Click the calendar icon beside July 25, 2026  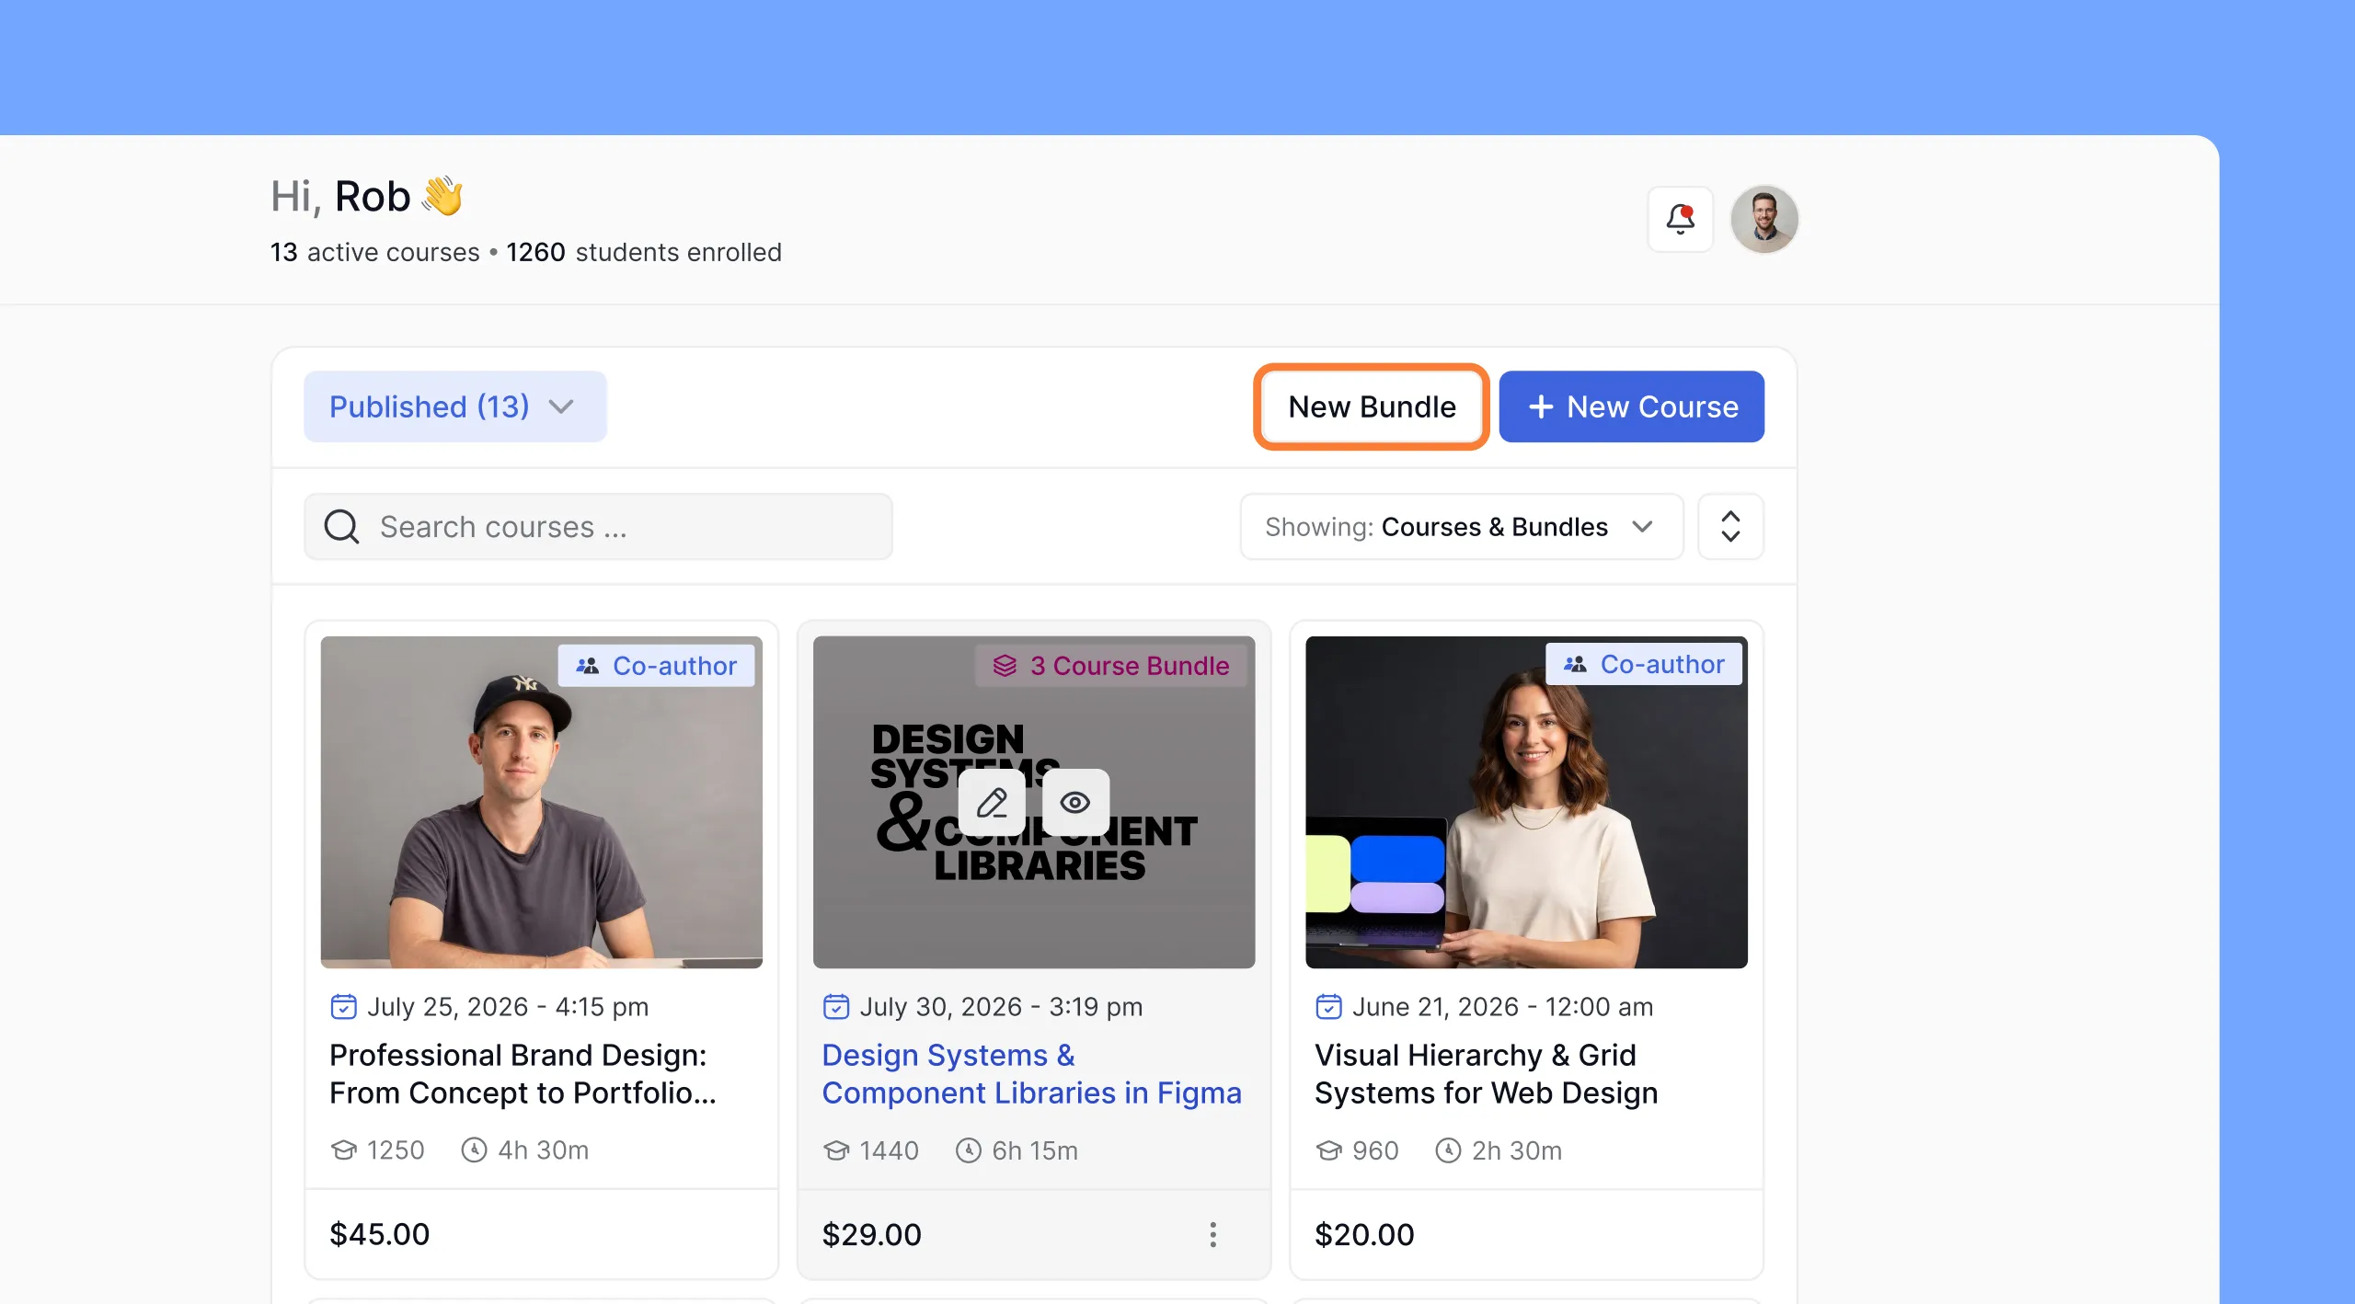coord(343,1006)
